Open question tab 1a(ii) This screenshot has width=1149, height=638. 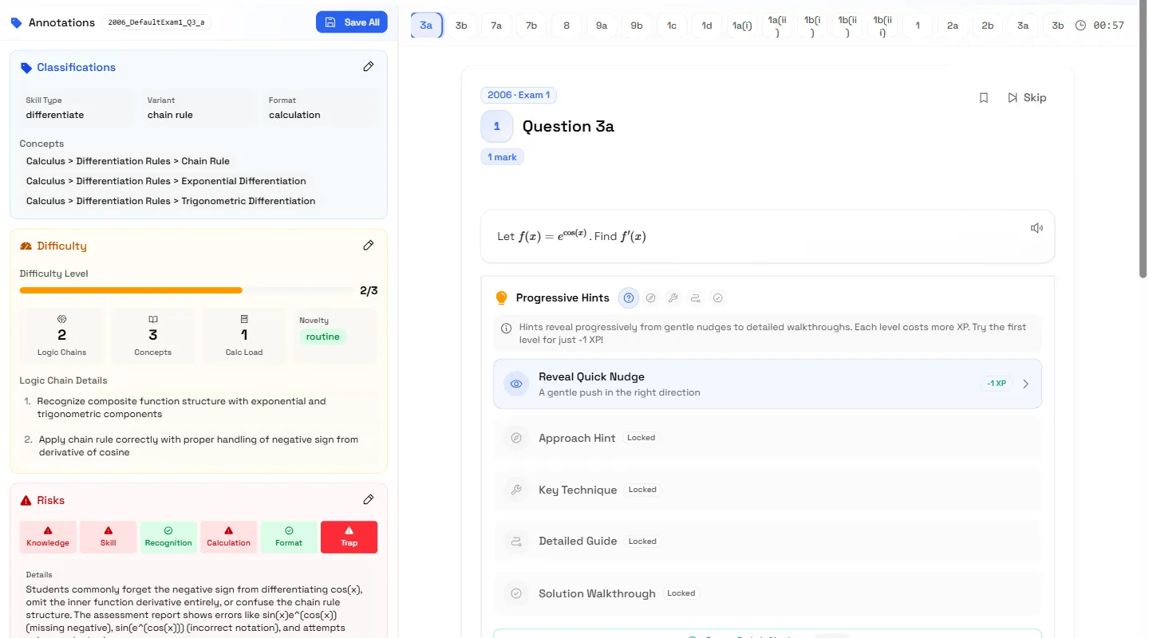point(778,25)
